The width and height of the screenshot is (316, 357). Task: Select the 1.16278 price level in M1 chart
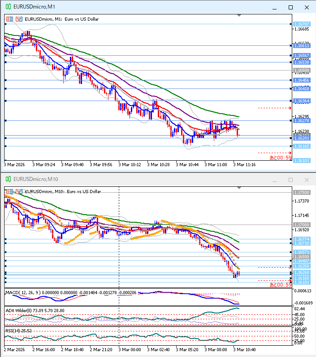pos(302,121)
